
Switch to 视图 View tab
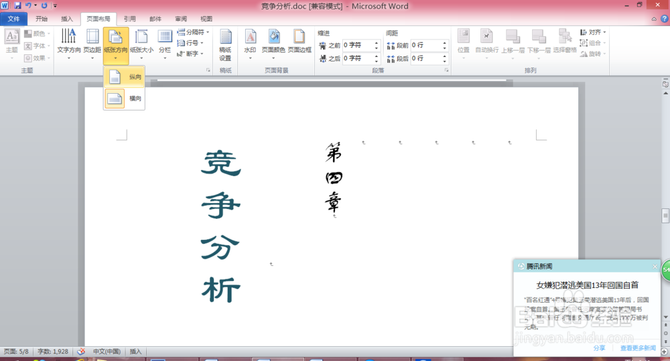point(206,19)
